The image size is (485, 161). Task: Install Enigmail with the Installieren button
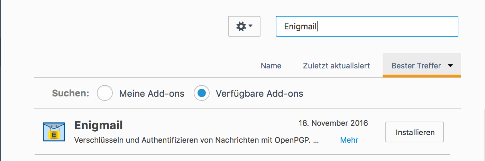[x=415, y=132]
